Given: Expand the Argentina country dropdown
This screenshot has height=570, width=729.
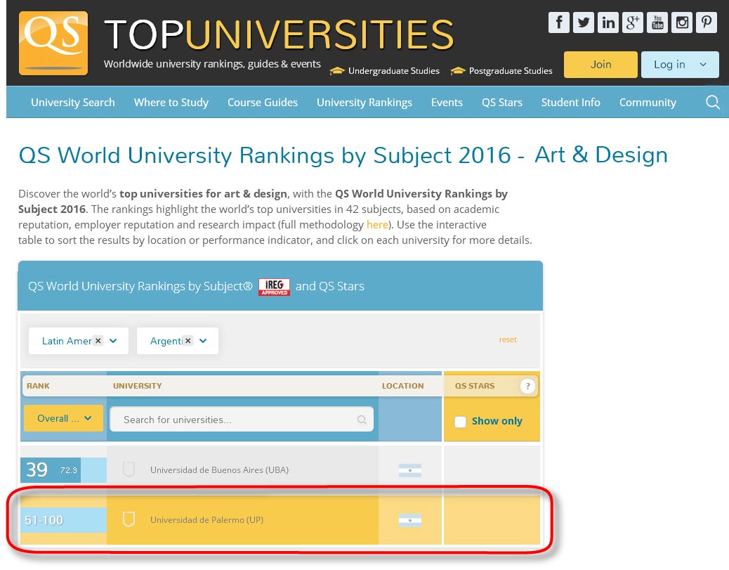Looking at the screenshot, I should (203, 341).
